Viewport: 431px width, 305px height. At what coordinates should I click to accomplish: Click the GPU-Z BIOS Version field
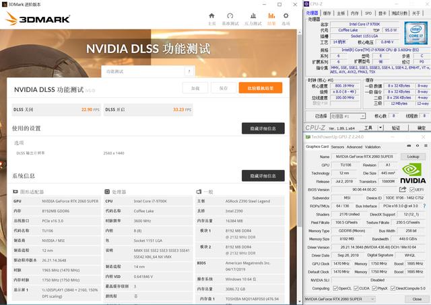364,189
